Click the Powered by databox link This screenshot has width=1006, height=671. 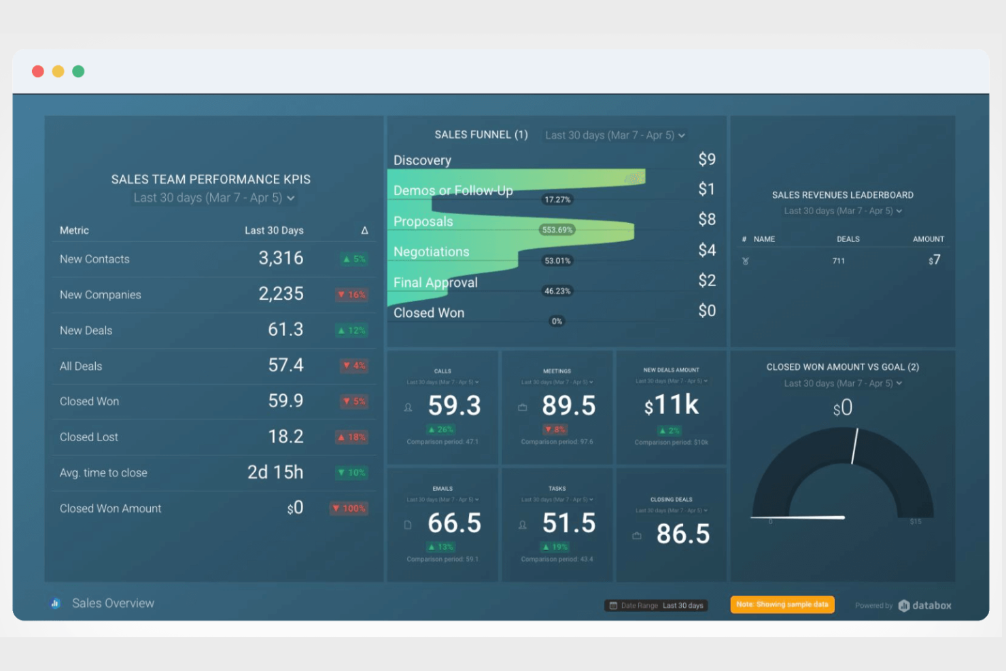(902, 605)
